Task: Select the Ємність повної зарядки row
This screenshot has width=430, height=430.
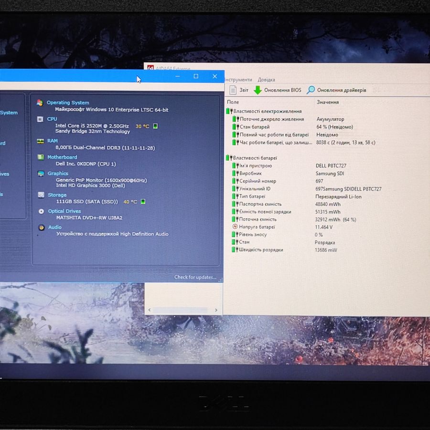Action: tap(286, 212)
